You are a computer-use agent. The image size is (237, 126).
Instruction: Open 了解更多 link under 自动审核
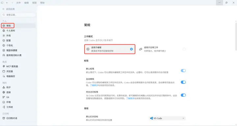[x=94, y=85]
